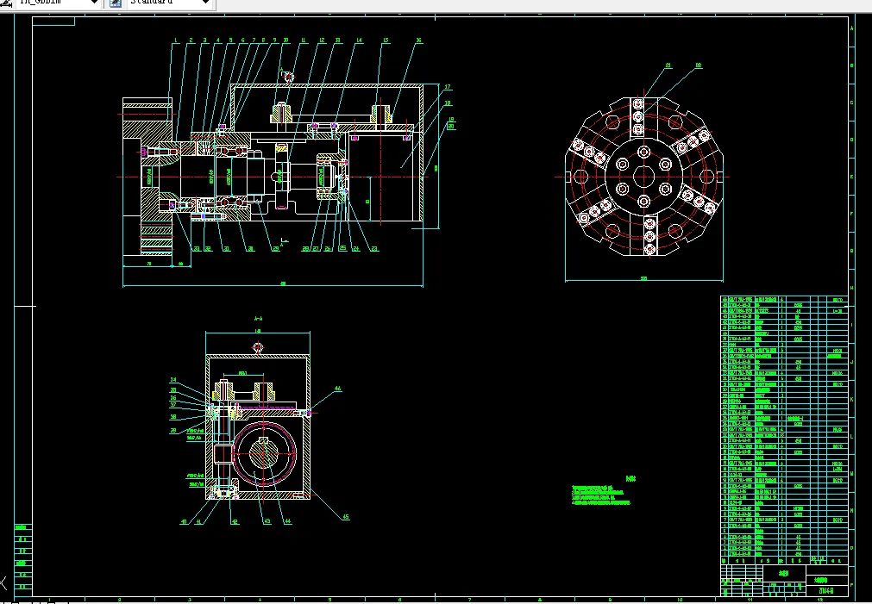Click the A-A section view label

[258, 319]
